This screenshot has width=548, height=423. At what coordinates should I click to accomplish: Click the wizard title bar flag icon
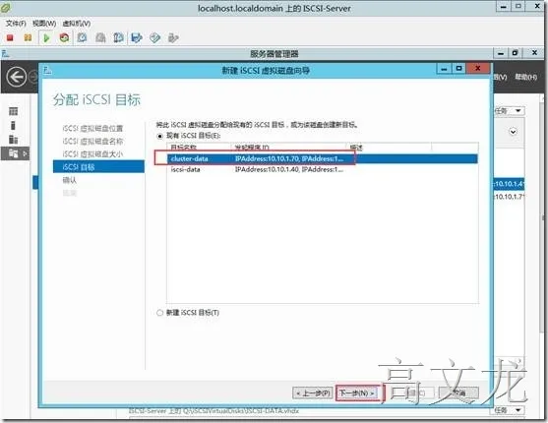click(x=47, y=71)
